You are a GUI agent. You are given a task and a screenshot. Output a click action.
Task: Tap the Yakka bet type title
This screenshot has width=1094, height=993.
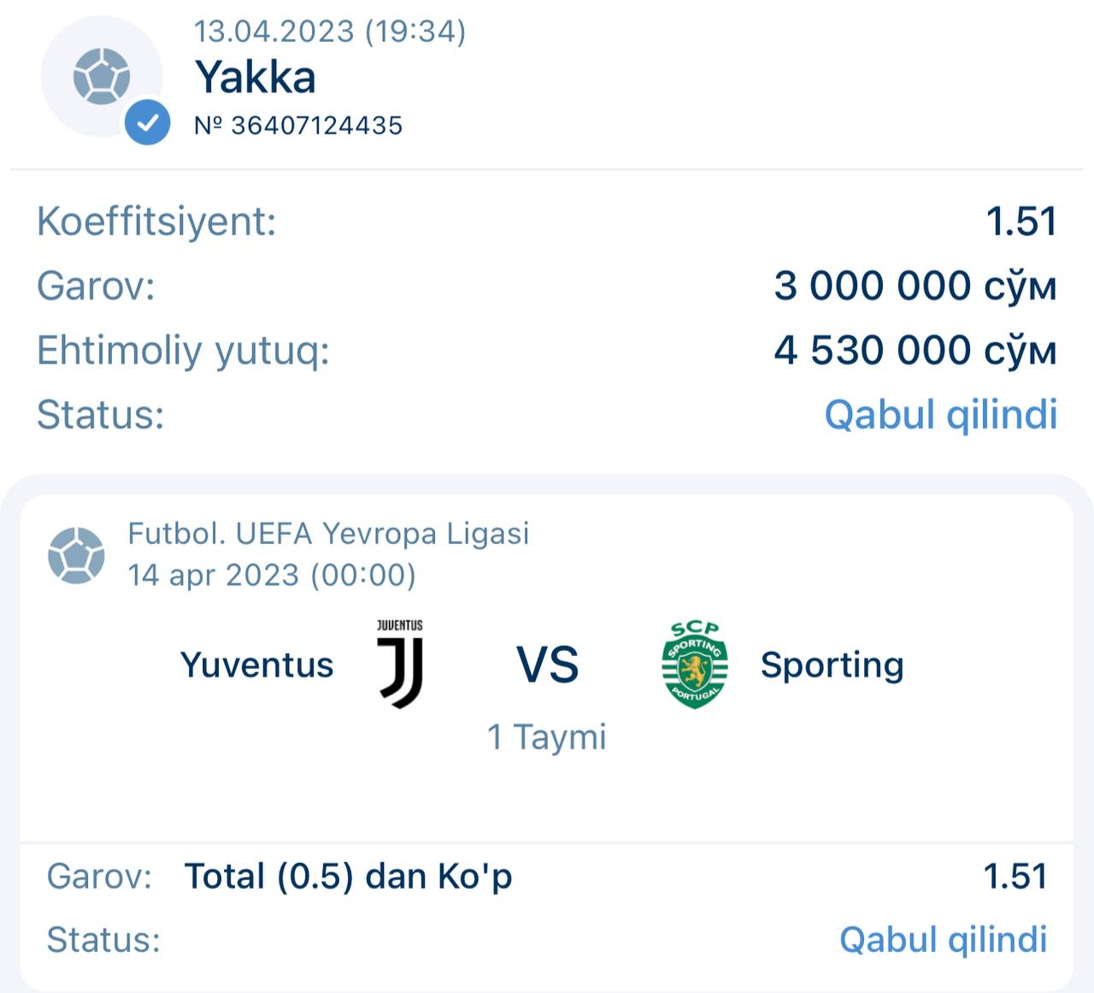256,77
